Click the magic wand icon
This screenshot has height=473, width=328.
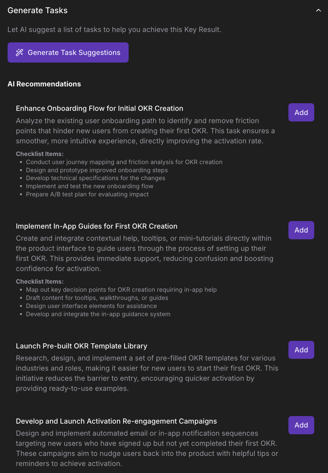pyautogui.click(x=19, y=52)
